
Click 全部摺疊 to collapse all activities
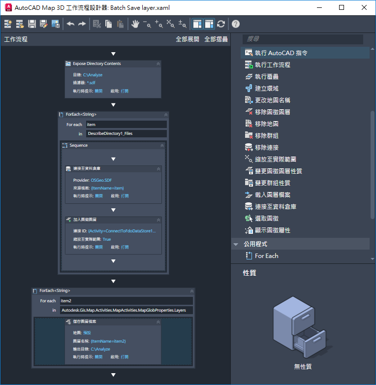[216, 39]
